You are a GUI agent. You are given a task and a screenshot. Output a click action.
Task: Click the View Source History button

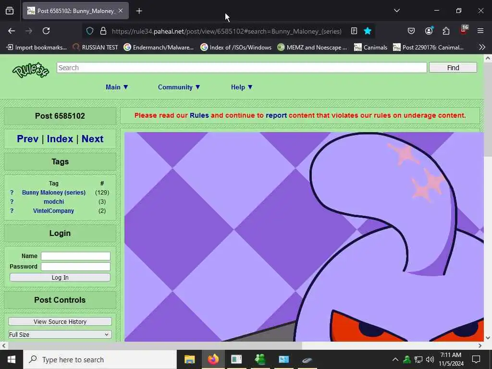(60, 321)
